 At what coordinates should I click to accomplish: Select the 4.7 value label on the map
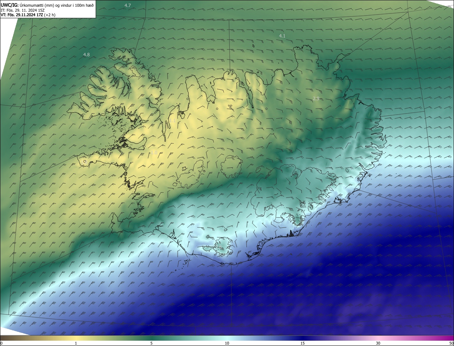point(128,5)
